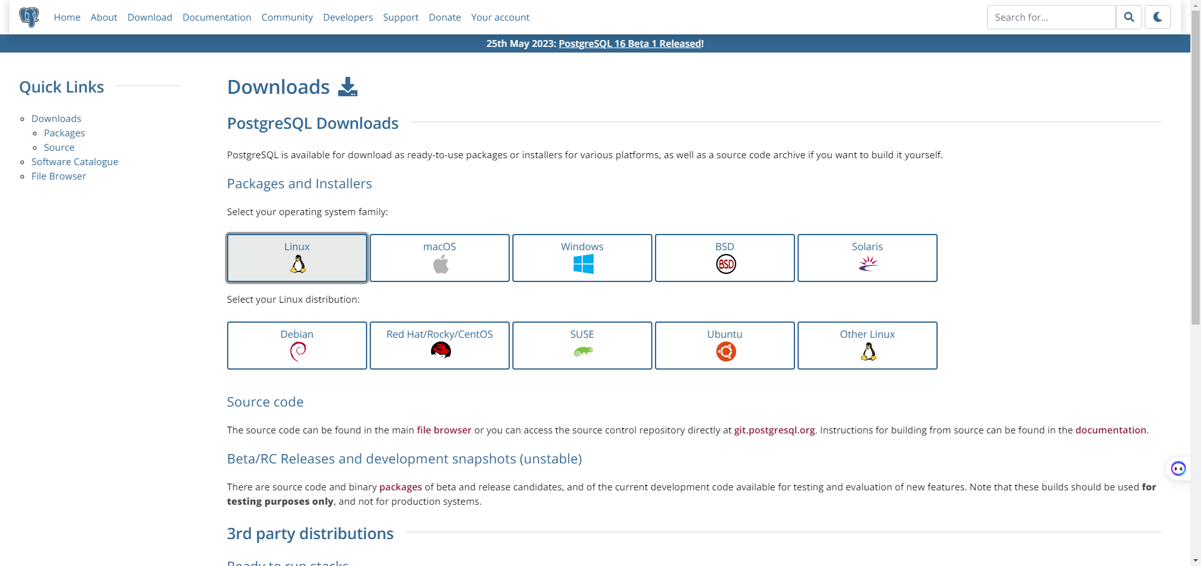Click the Ubuntu button label
The height and width of the screenshot is (566, 1201).
725,335
